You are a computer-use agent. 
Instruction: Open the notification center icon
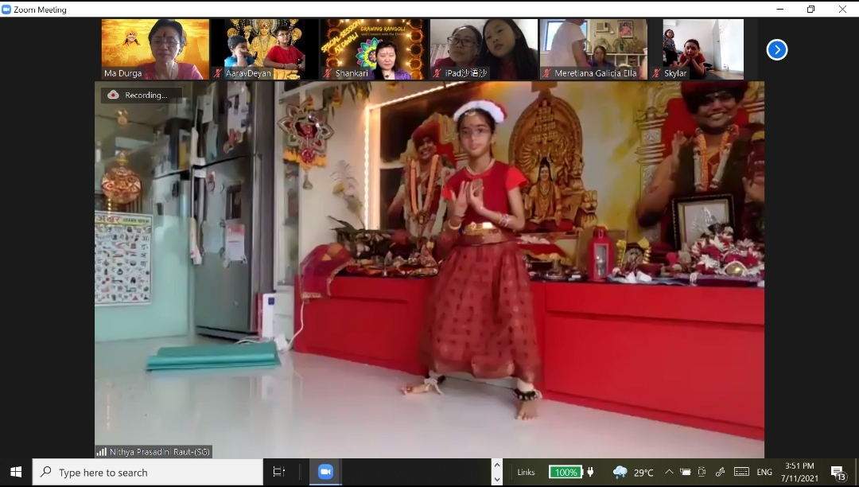click(x=838, y=473)
